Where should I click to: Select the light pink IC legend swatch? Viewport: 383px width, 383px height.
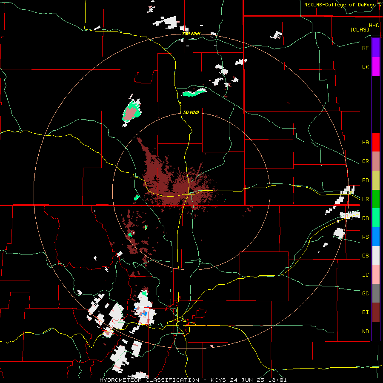tap(376, 274)
